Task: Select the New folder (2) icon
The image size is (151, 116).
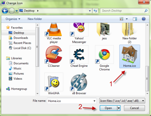Action: click(130, 30)
